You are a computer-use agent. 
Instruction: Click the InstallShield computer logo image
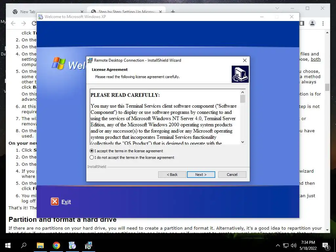coord(240,74)
